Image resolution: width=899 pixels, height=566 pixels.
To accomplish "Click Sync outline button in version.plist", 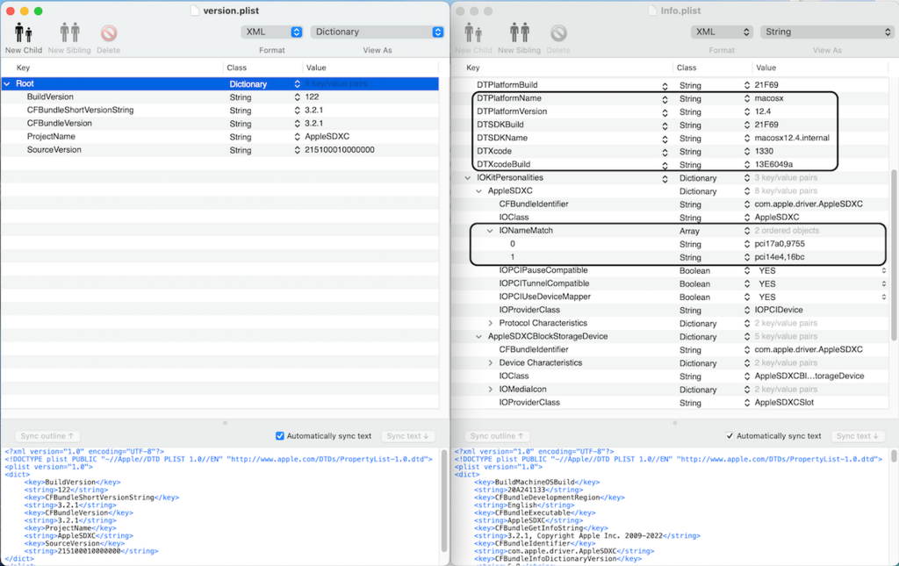I will click(47, 436).
